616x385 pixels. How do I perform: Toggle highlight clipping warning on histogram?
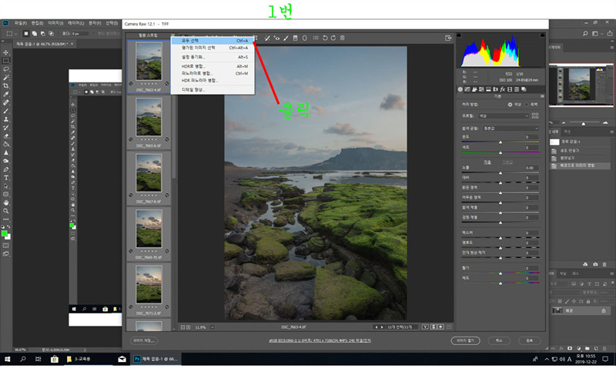coord(543,35)
